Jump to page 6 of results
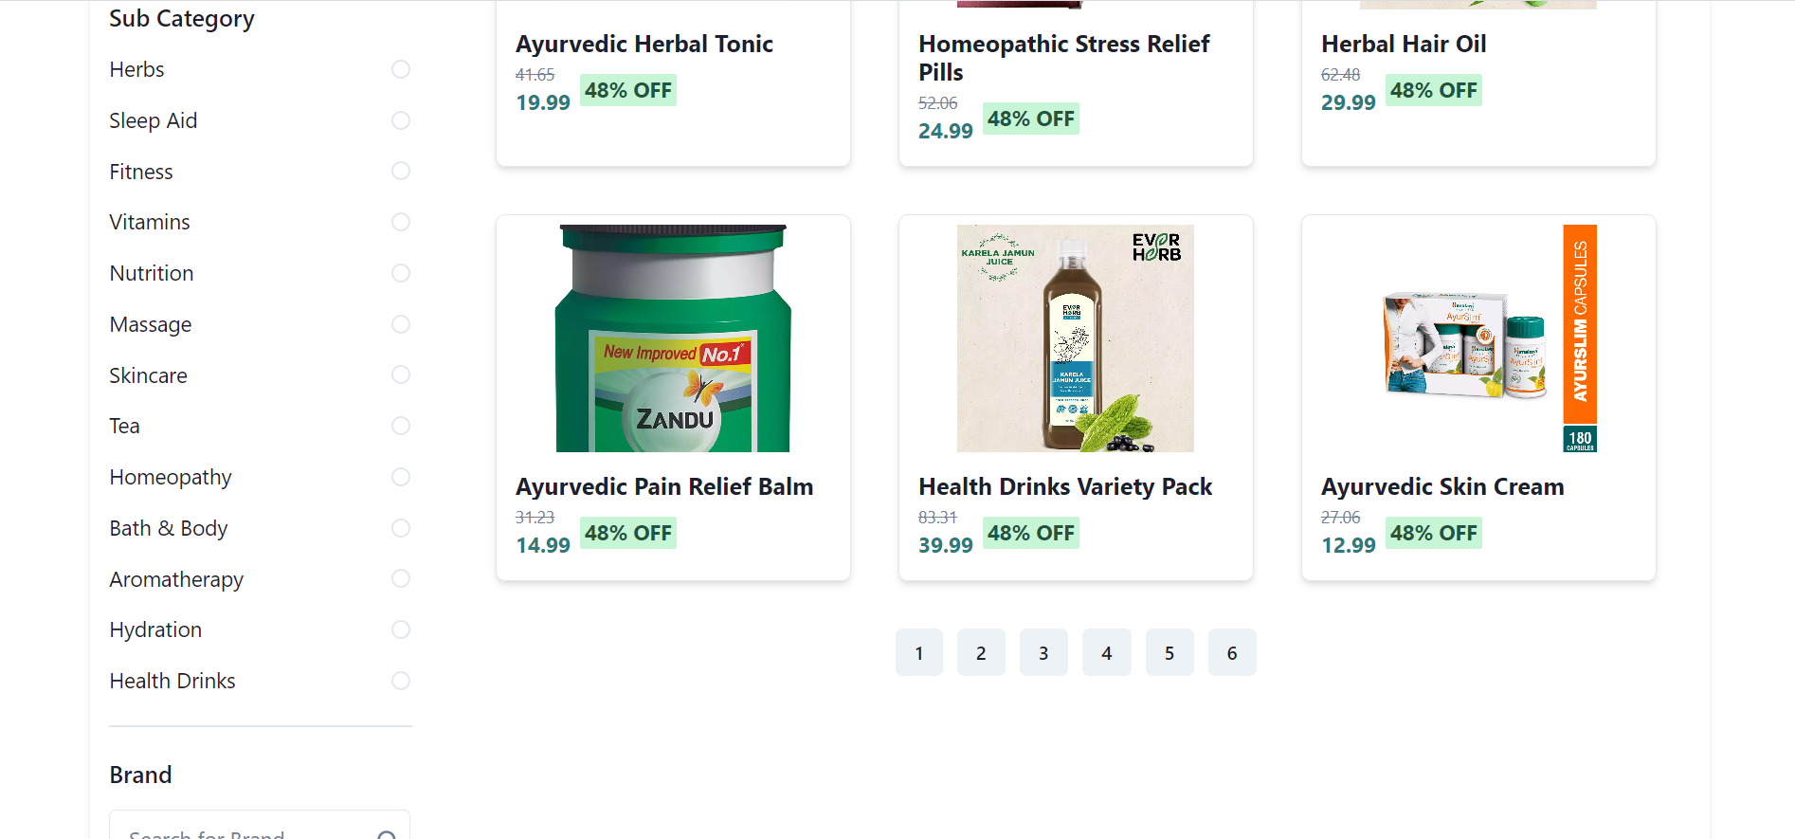Viewport: 1795px width, 839px height. point(1232,652)
